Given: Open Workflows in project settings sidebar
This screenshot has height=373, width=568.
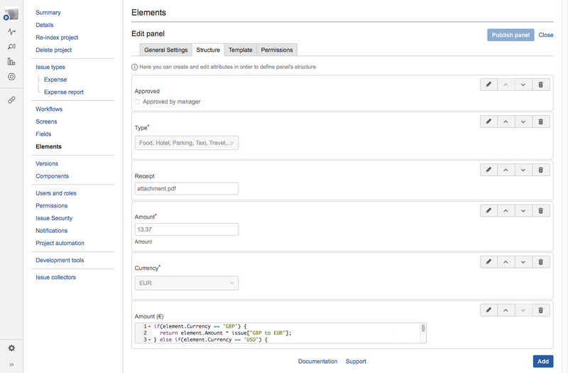Looking at the screenshot, I should pyautogui.click(x=49, y=109).
